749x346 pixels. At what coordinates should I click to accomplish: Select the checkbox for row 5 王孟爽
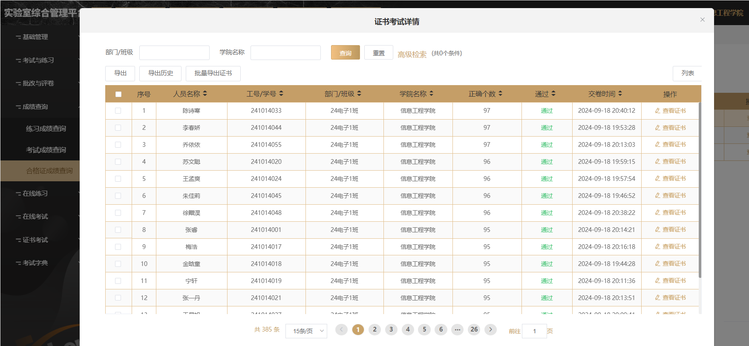click(x=118, y=179)
